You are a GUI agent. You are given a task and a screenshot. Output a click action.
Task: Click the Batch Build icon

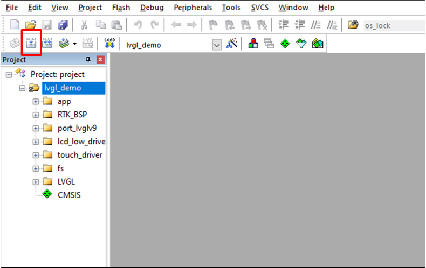tap(64, 43)
